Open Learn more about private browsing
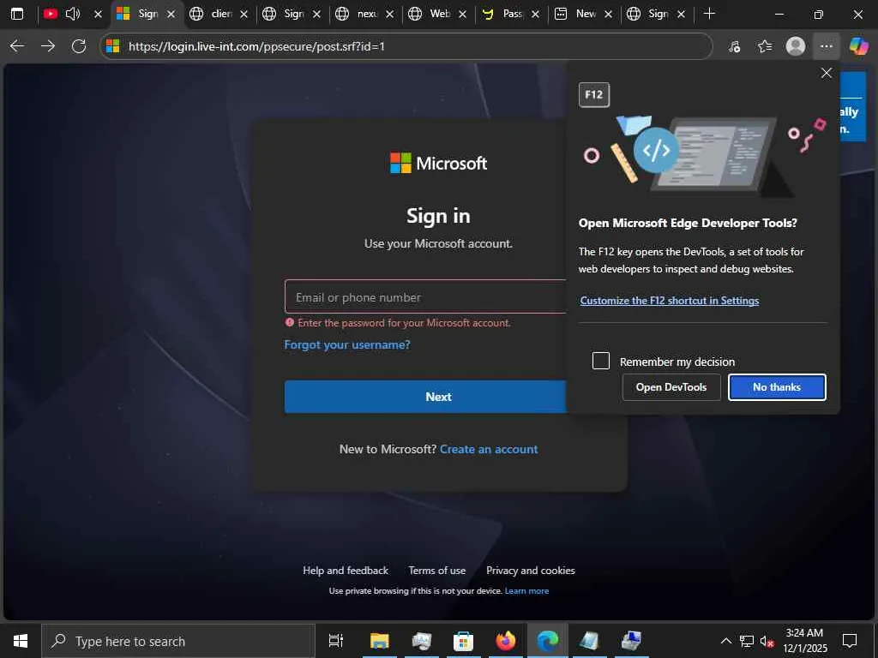Viewport: 878px width, 658px height. 526,591
